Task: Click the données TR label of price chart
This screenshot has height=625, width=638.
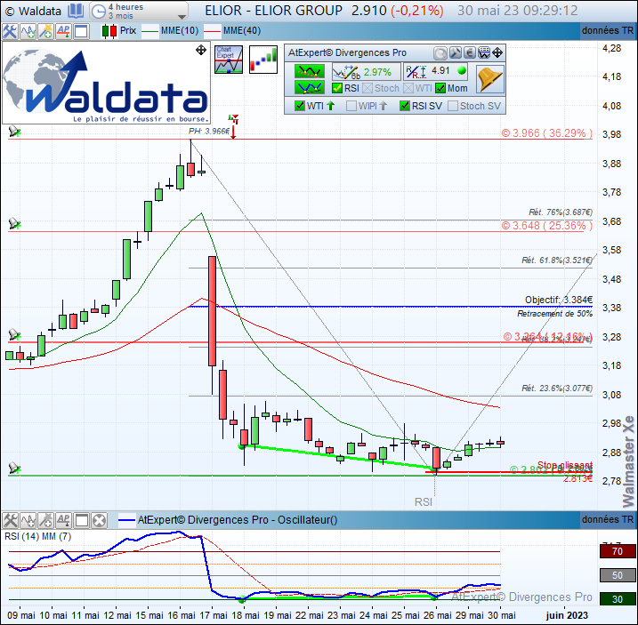Action: coord(608,31)
